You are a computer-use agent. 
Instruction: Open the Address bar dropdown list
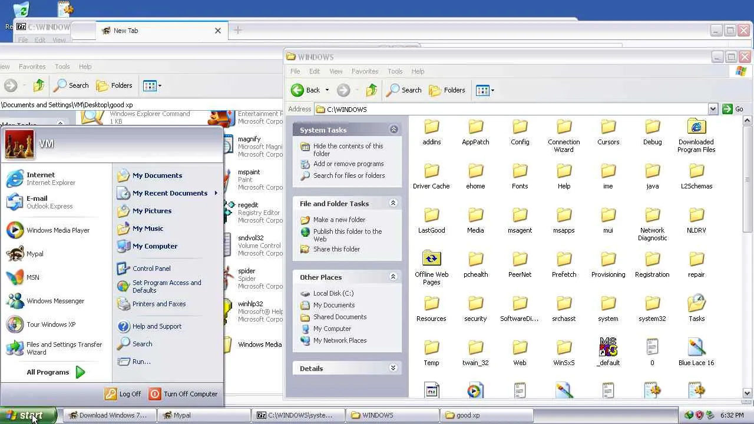coord(712,109)
